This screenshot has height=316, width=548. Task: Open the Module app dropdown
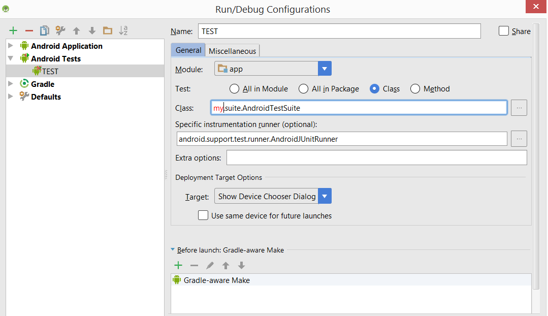(x=273, y=69)
